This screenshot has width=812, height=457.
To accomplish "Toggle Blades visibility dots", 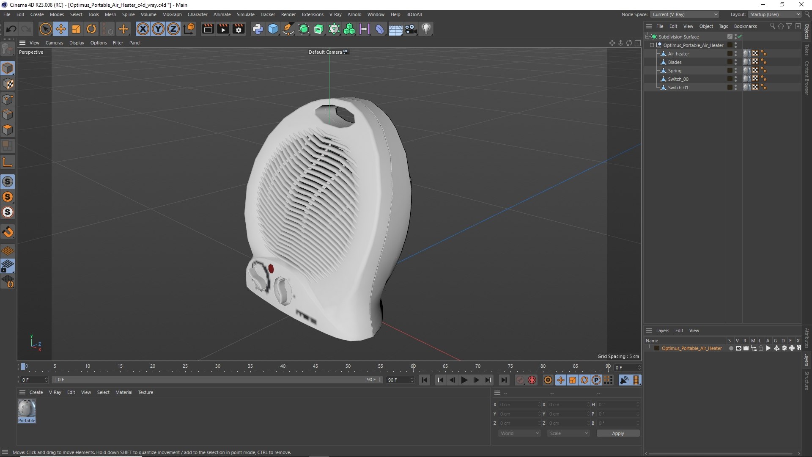I will [735, 62].
